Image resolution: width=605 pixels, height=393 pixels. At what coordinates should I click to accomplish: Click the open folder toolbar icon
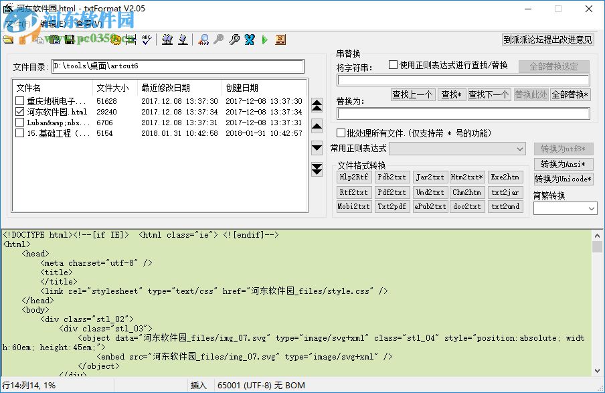8,40
